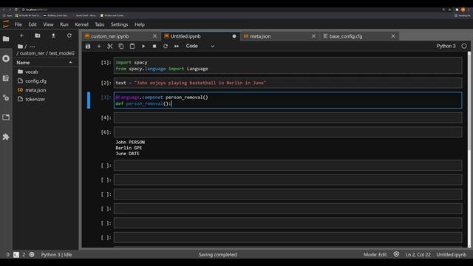Click custom_ner breadcrumb path segment
473x266 pixels.
pos(33,53)
